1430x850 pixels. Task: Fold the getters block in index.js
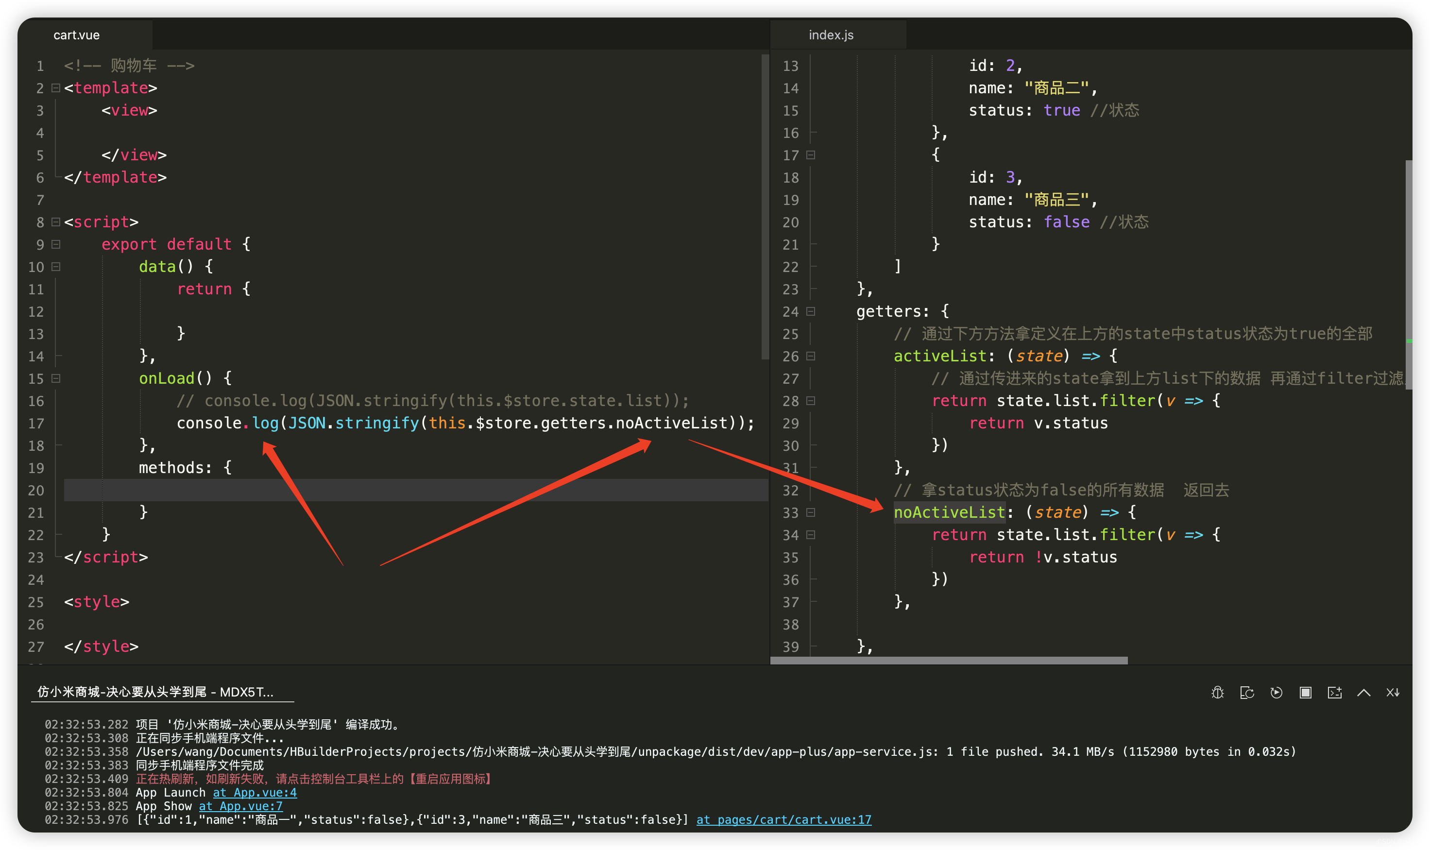810,311
